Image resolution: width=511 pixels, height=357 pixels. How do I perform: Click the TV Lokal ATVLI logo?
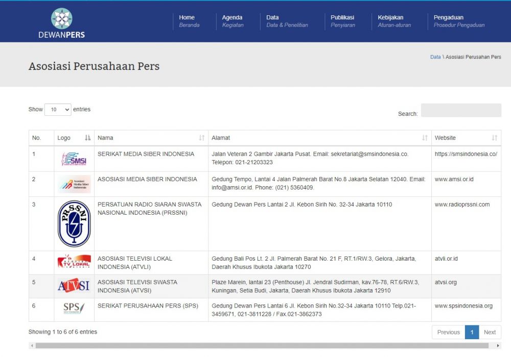pyautogui.click(x=74, y=262)
